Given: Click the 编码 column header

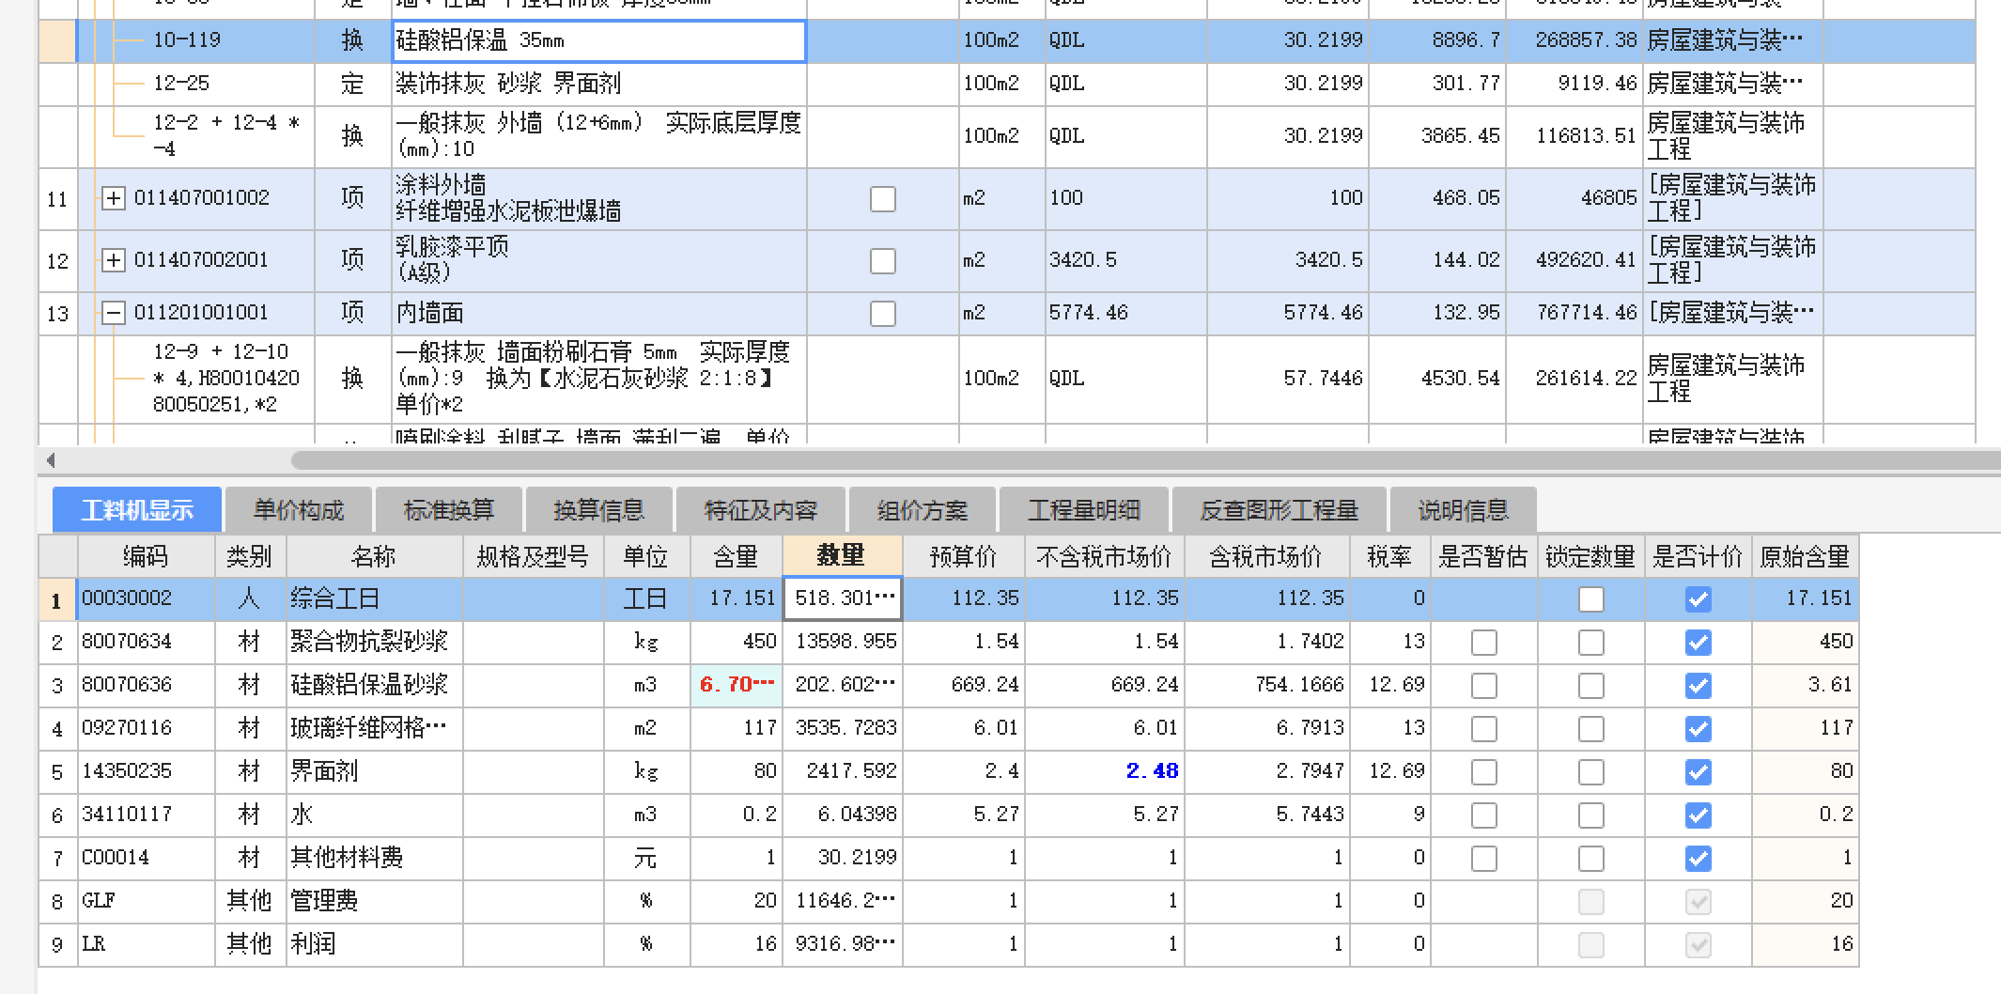Looking at the screenshot, I should point(146,557).
